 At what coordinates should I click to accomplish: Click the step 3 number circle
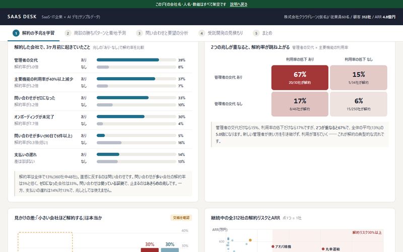(140, 33)
